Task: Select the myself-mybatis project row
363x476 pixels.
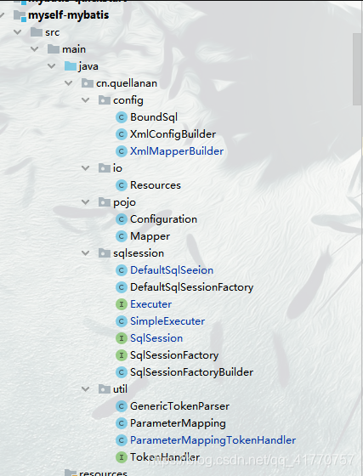Action: pos(69,15)
